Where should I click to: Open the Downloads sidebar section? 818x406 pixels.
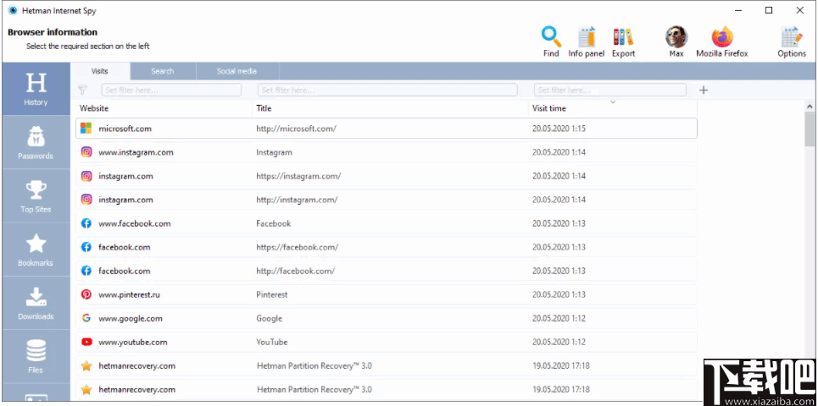[x=36, y=304]
